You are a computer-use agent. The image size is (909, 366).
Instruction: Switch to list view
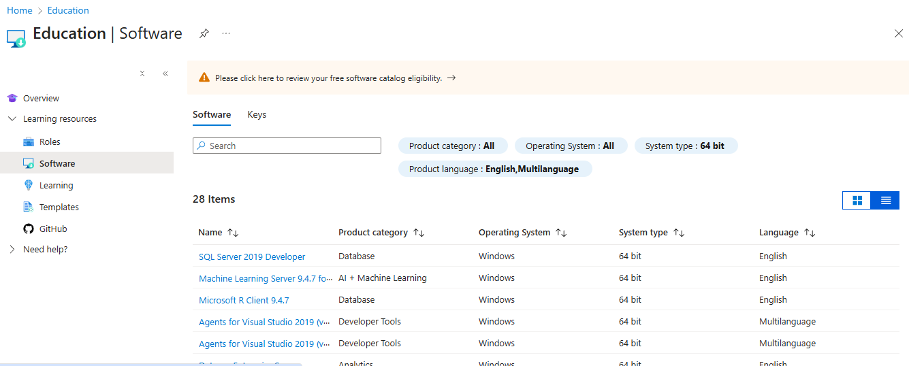pos(885,200)
